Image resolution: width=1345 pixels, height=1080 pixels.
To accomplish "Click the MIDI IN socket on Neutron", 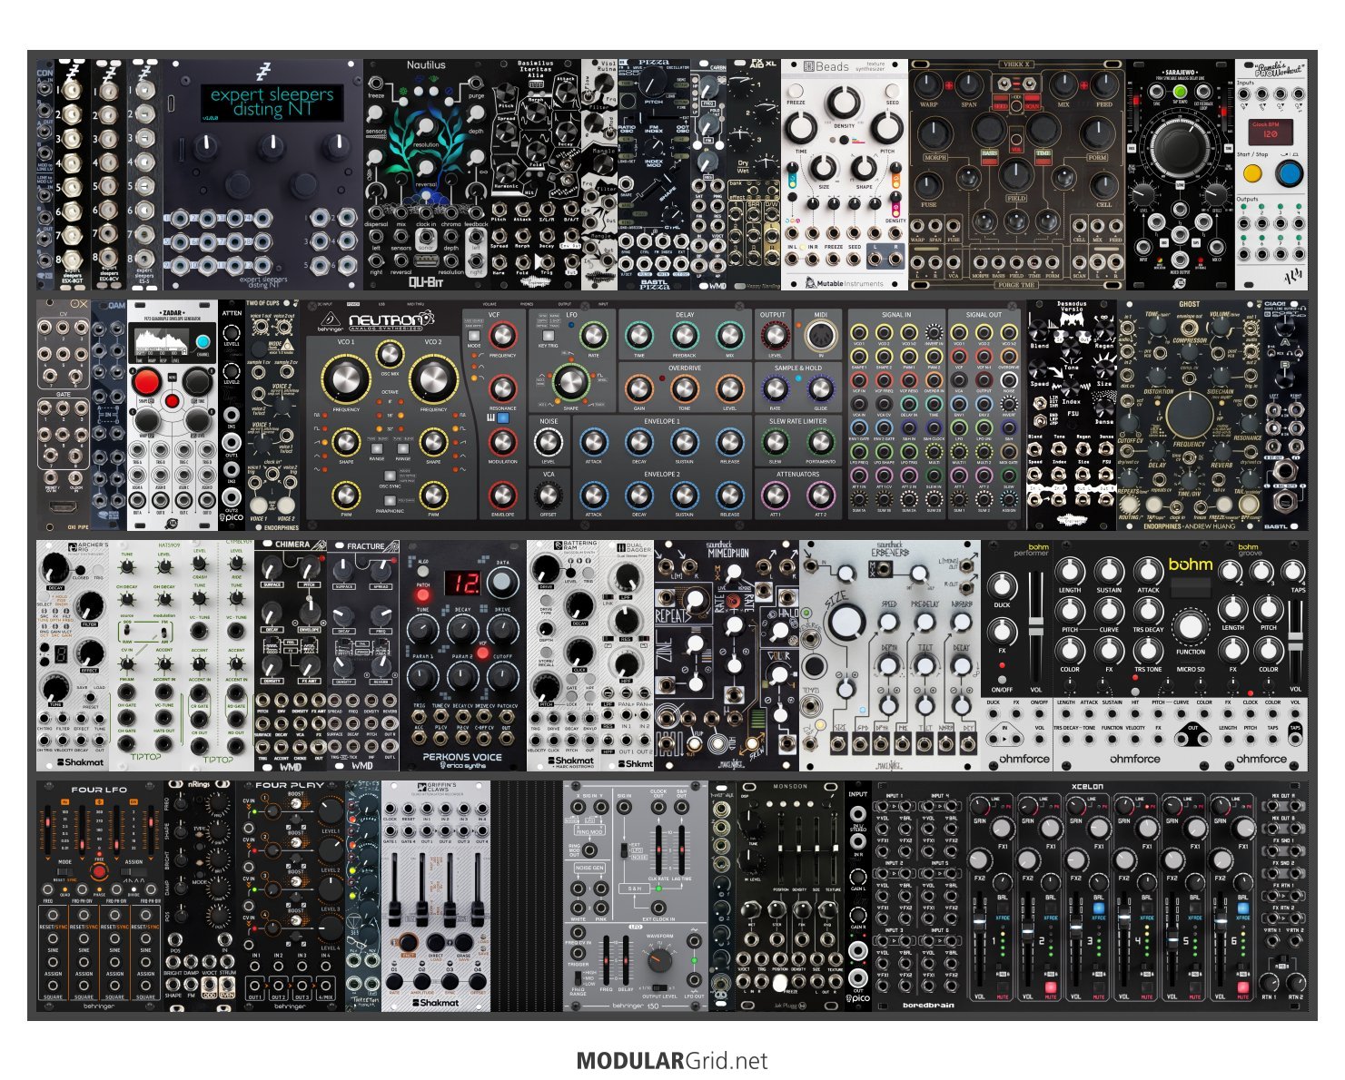I will pyautogui.click(x=819, y=337).
